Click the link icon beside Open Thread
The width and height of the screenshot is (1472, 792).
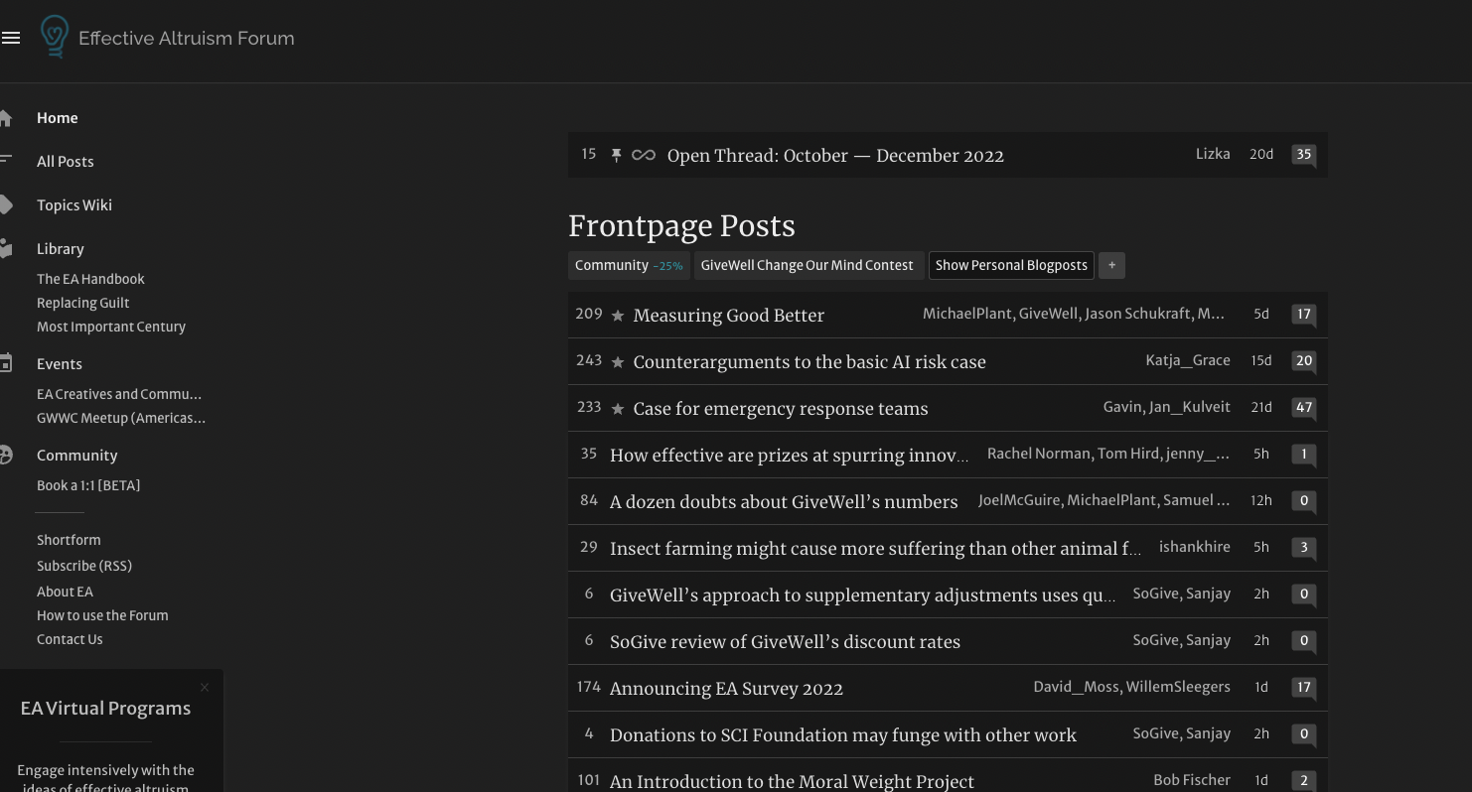point(644,155)
